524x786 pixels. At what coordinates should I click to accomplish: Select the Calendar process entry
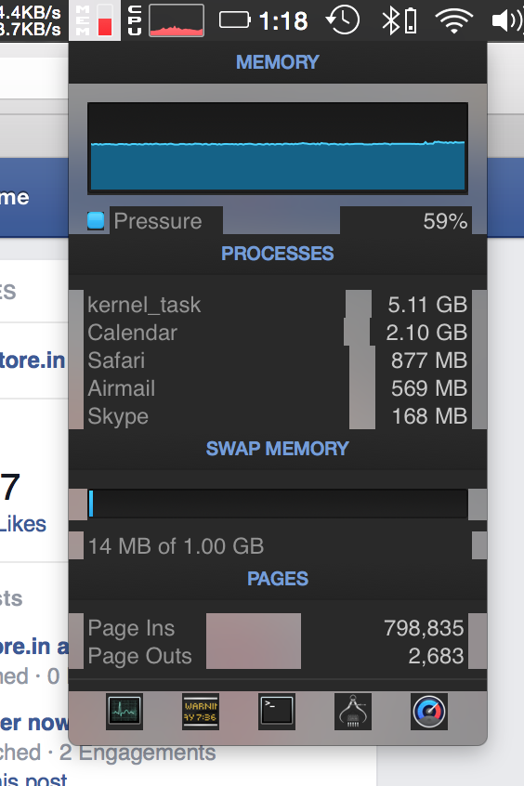277,333
